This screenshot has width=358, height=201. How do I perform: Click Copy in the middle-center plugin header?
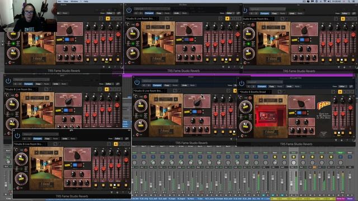point(167,85)
